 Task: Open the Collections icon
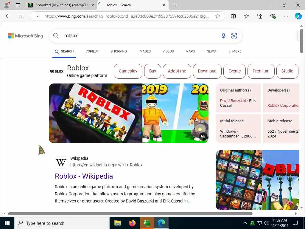[x=260, y=16]
